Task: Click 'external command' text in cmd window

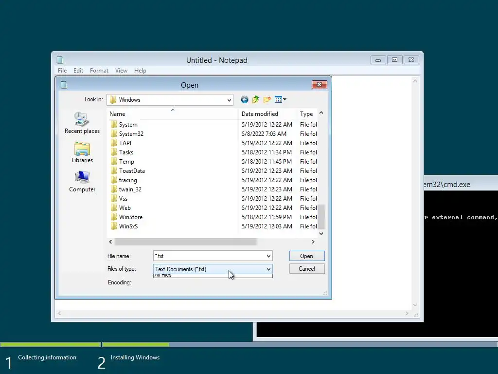Action: [x=463, y=217]
